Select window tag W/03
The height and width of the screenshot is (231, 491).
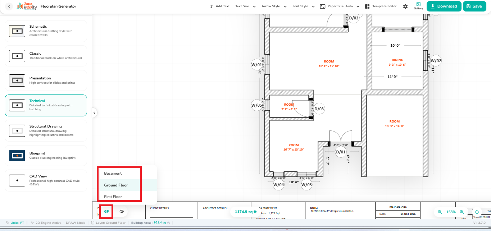[306, 185]
